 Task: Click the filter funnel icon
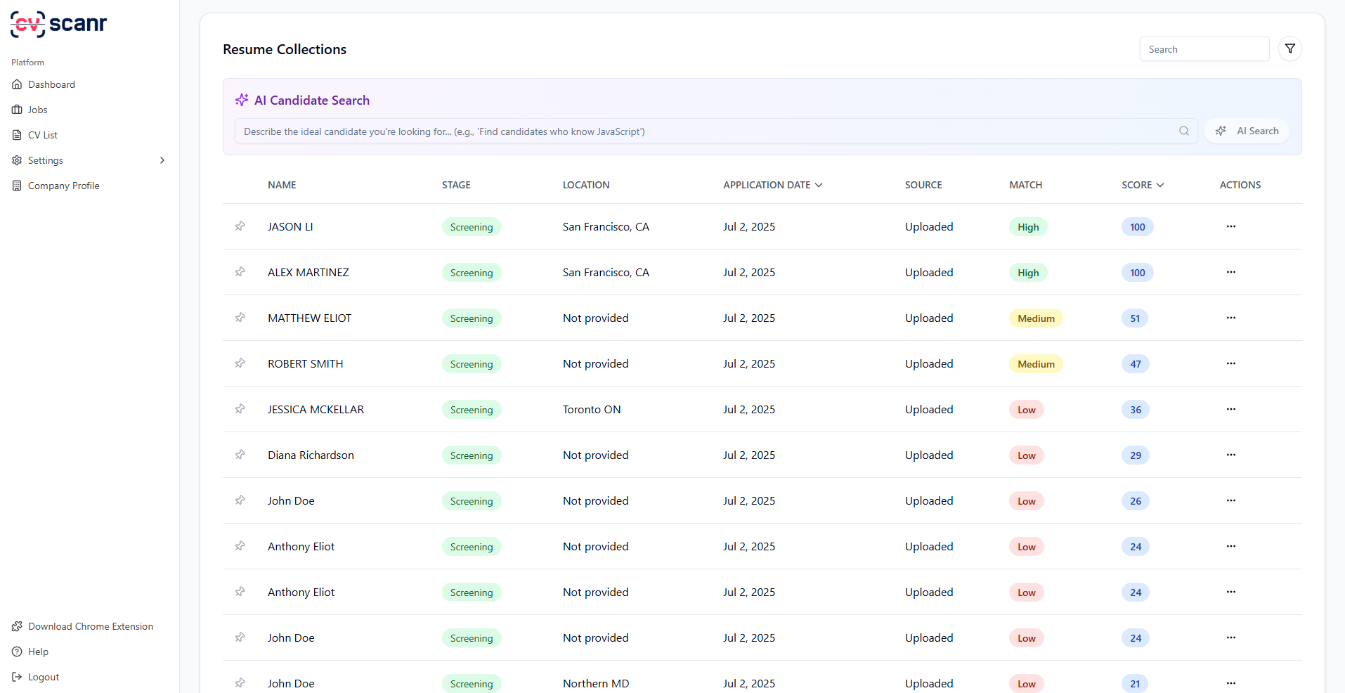[1289, 48]
